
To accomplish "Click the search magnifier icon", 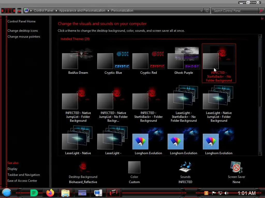I will click(x=261, y=11).
